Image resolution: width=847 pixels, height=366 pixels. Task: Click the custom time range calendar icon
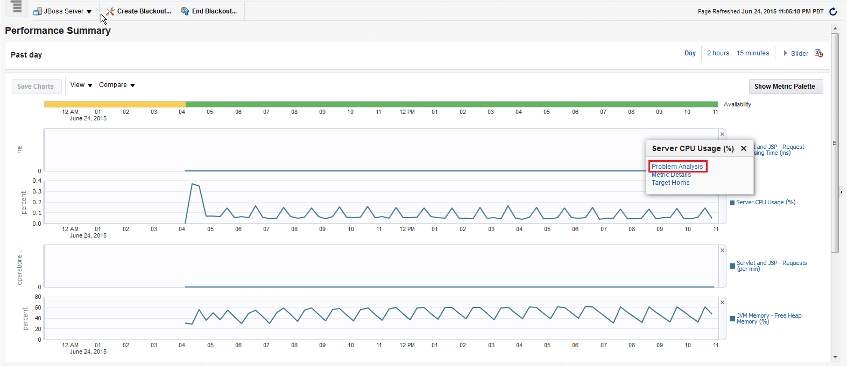[x=818, y=53]
